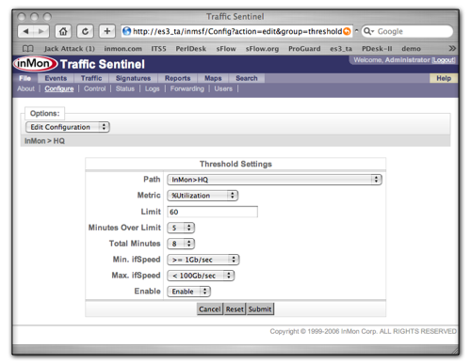Click the Reset button

[235, 309]
